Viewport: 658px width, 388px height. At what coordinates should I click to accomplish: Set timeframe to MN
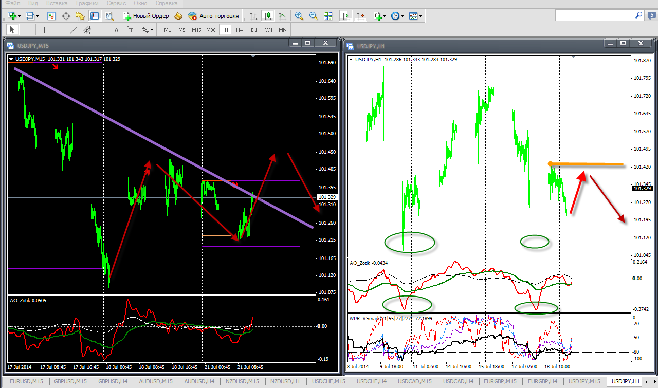[283, 30]
